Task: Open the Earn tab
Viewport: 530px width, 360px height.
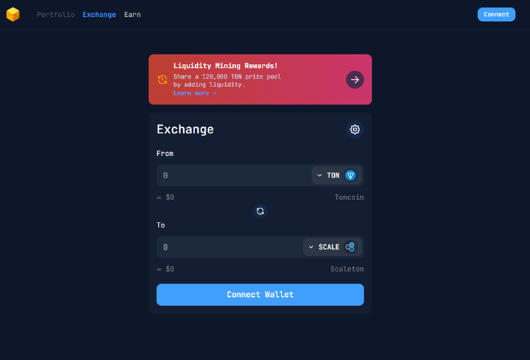Action: click(x=132, y=15)
